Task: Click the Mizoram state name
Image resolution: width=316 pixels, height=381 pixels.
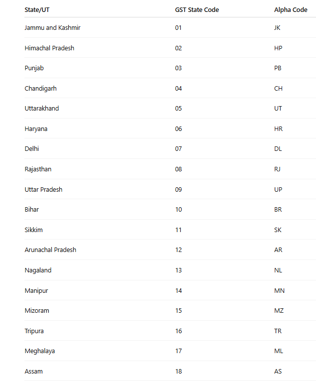Action: [37, 311]
